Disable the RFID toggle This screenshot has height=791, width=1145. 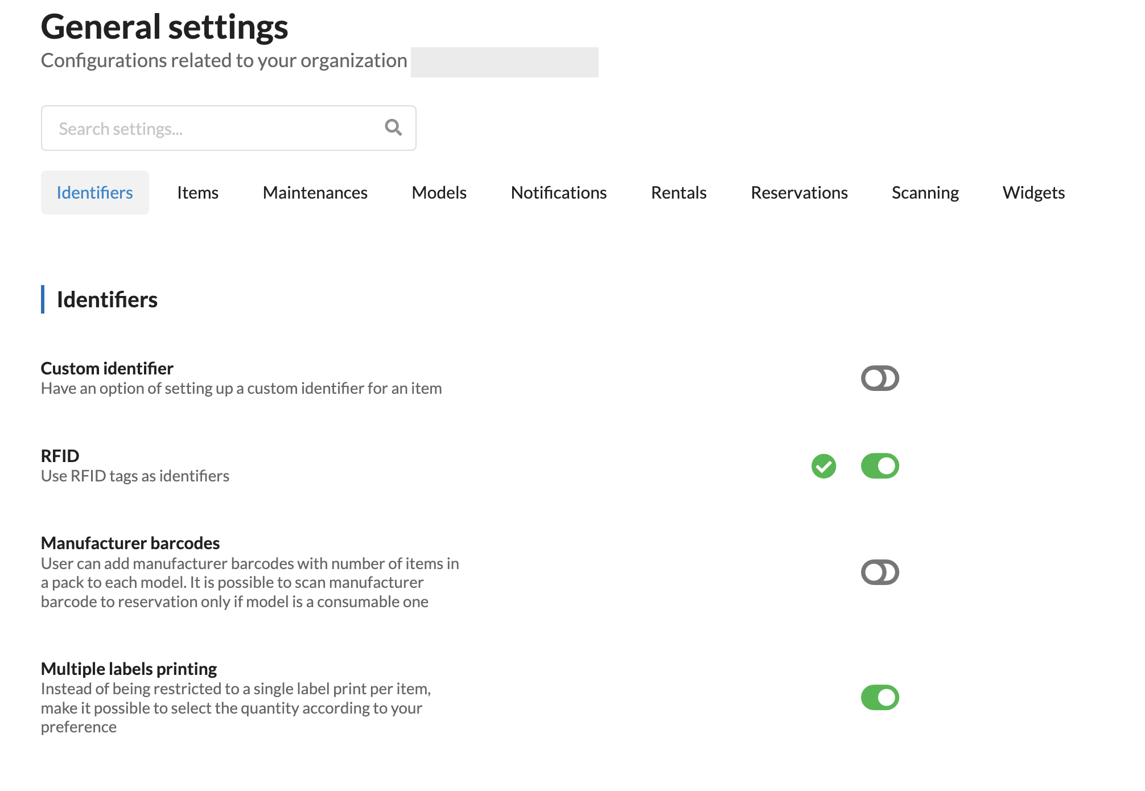click(880, 466)
